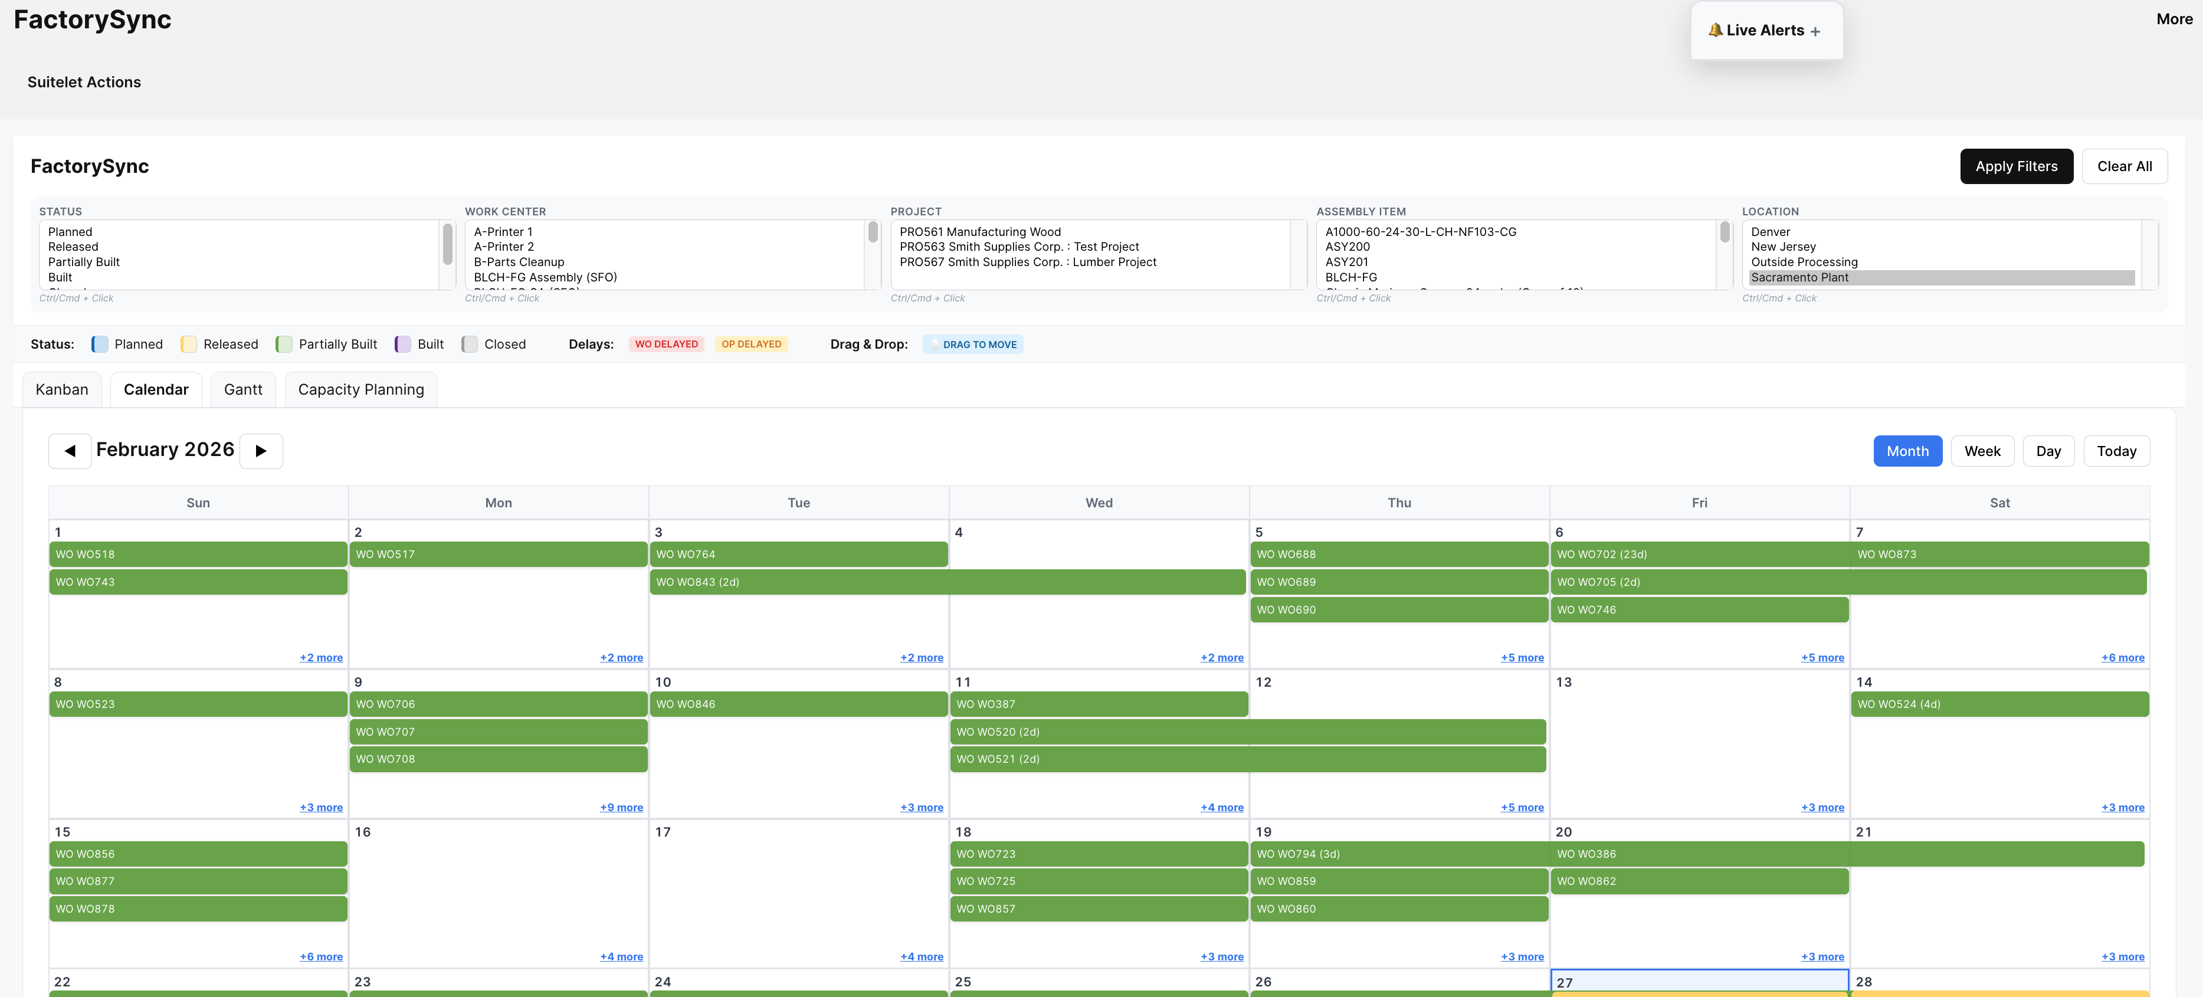Screen dimensions: 2203x997
Task: Click the Apply Filters button
Action: tap(2017, 166)
